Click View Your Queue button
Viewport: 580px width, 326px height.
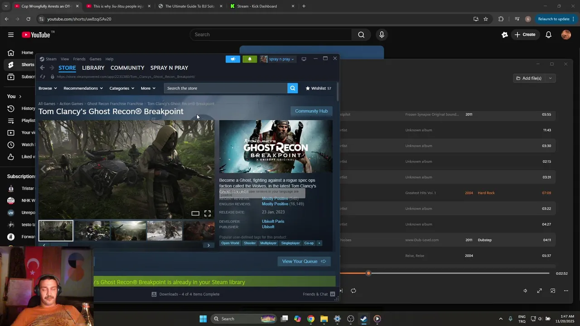point(304,261)
